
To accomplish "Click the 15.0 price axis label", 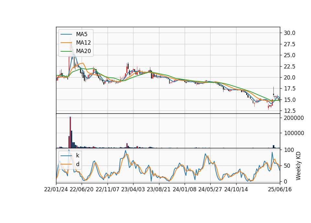I will 289,100.
